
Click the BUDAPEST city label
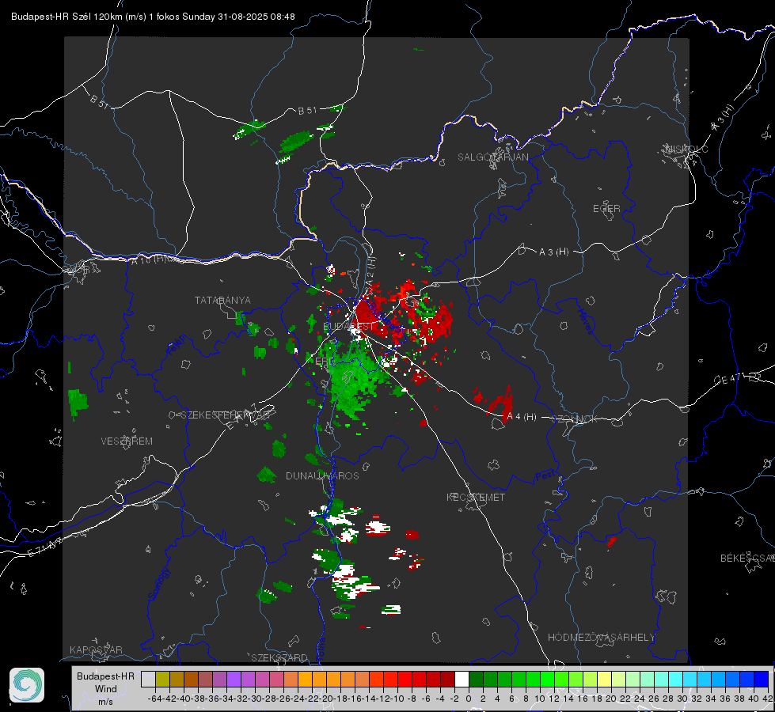[348, 327]
